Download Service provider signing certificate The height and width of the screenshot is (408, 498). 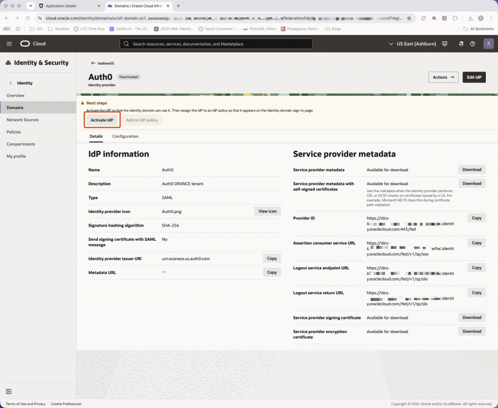pyautogui.click(x=472, y=318)
